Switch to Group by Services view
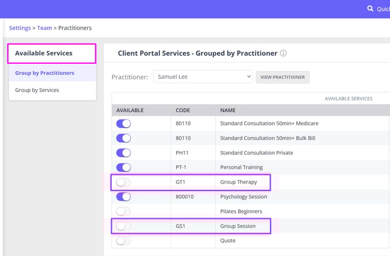 [37, 90]
